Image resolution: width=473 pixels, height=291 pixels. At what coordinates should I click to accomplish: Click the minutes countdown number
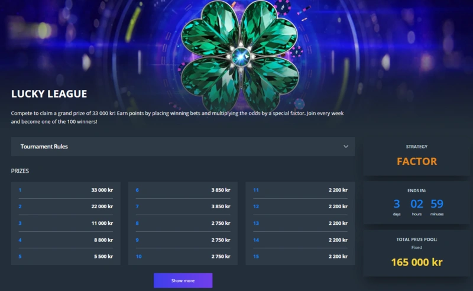click(x=437, y=204)
